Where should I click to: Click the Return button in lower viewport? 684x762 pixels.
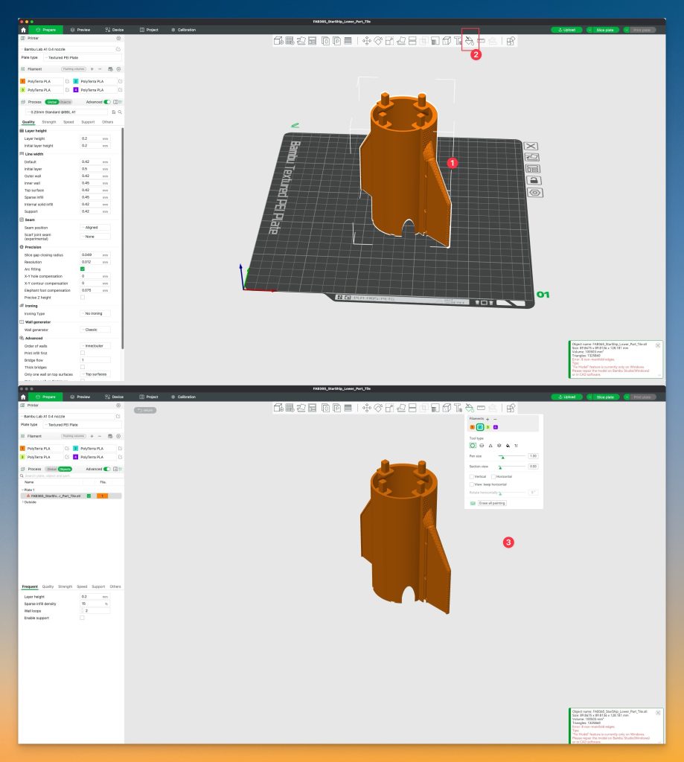point(144,410)
